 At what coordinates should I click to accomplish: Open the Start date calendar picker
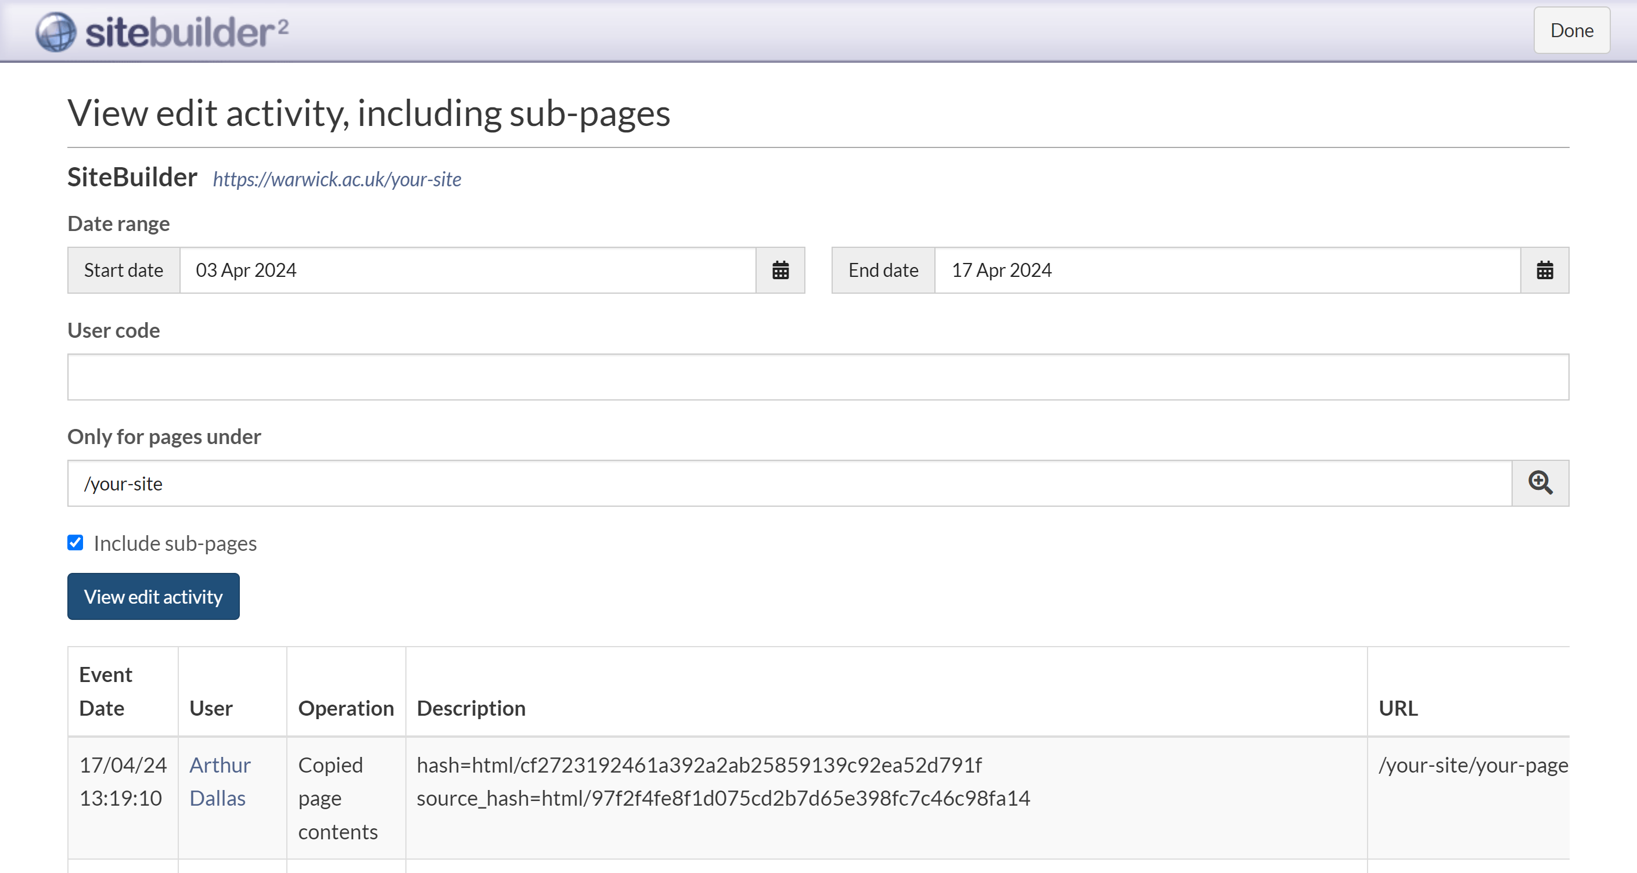[780, 270]
